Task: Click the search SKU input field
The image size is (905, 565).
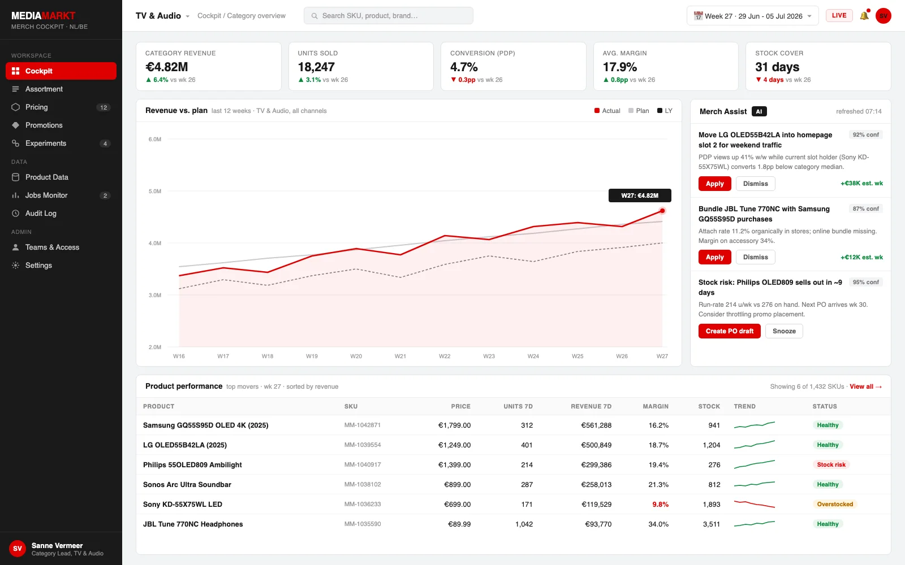Action: (x=389, y=16)
